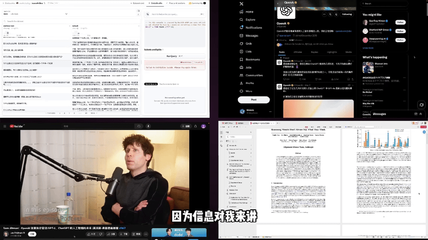This screenshot has height=240, width=428.
Task: Toggle the panel layout icon in dataset viewer
Action: (138, 11)
